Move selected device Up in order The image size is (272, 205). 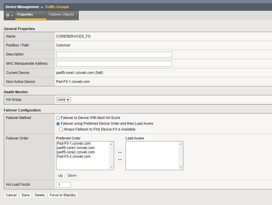point(60,176)
